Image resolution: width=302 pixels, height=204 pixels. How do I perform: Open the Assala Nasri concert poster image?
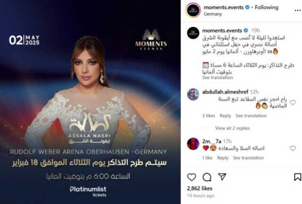90,102
